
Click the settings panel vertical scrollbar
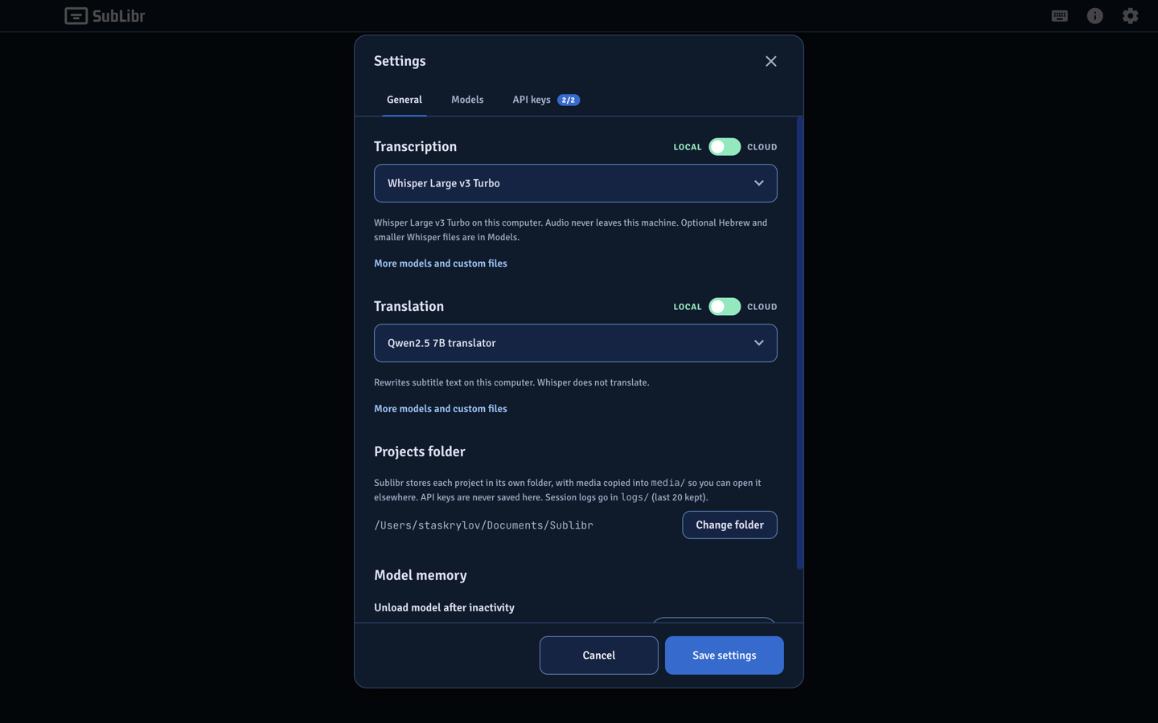pyautogui.click(x=799, y=344)
